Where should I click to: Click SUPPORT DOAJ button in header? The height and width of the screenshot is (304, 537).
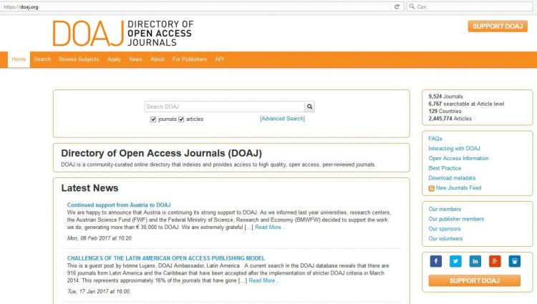coord(498,26)
